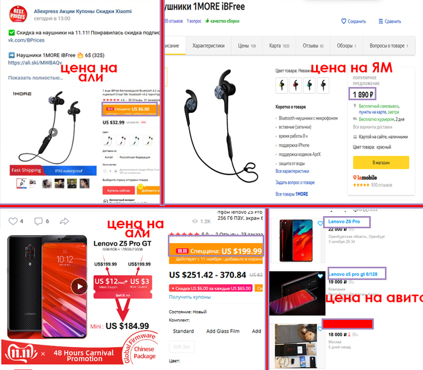
Task: Select the red earphone color swatch
Action: [295, 85]
